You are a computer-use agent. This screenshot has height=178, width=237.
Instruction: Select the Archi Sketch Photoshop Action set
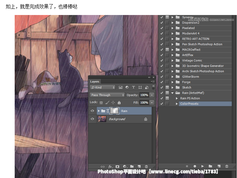(x=203, y=71)
